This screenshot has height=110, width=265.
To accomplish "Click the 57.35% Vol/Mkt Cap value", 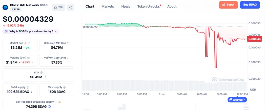I will point(57,63).
